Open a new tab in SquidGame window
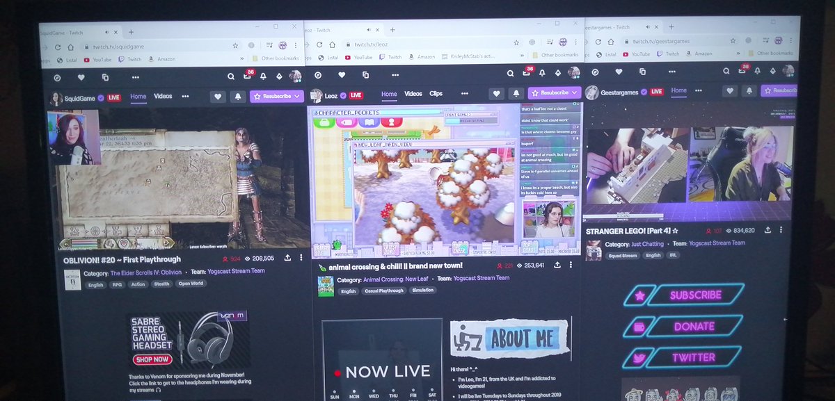Image resolution: width=835 pixels, height=401 pixels. 131,32
